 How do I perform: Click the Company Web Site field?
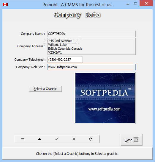91,67
